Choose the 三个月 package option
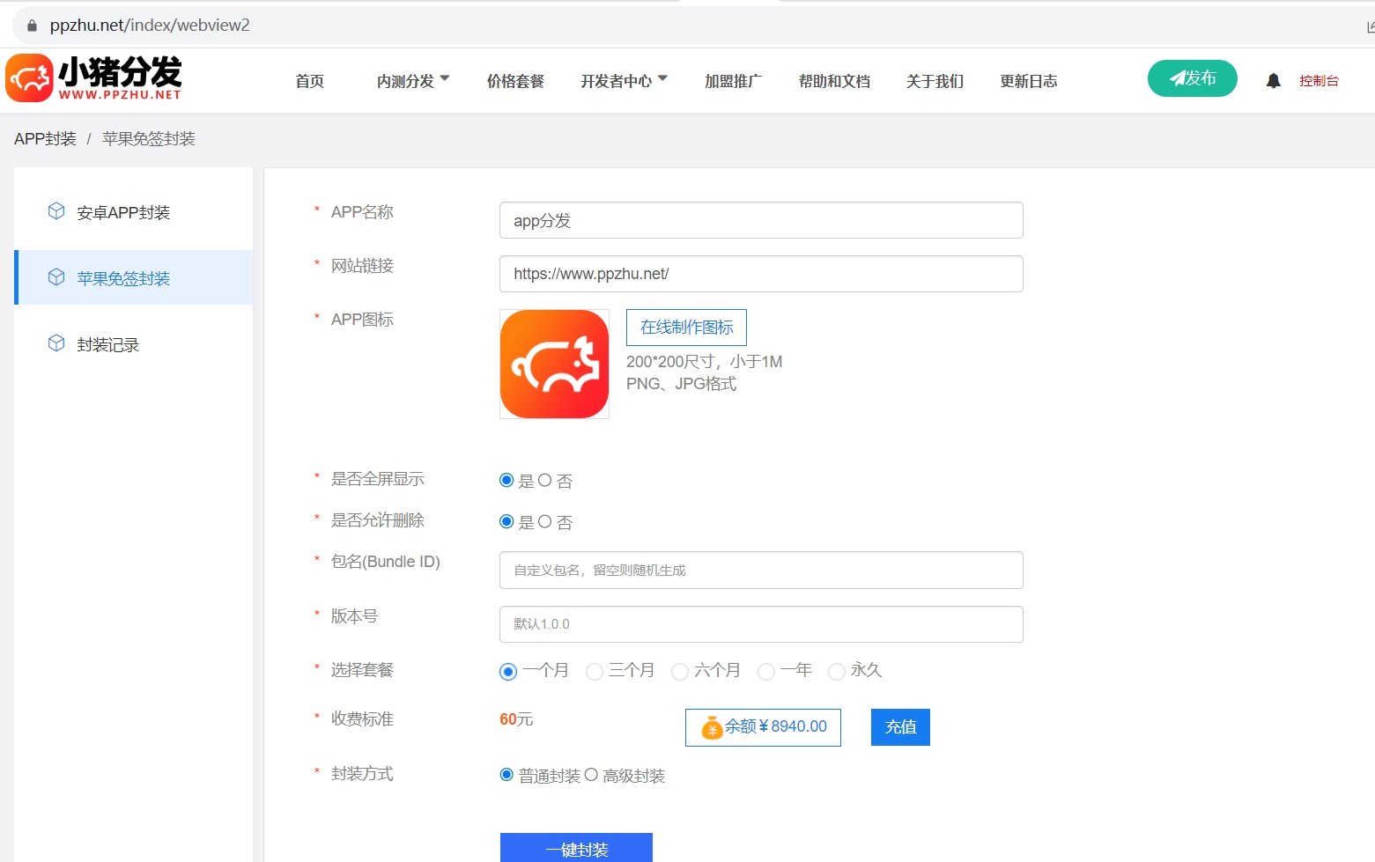1375x862 pixels. tap(595, 672)
